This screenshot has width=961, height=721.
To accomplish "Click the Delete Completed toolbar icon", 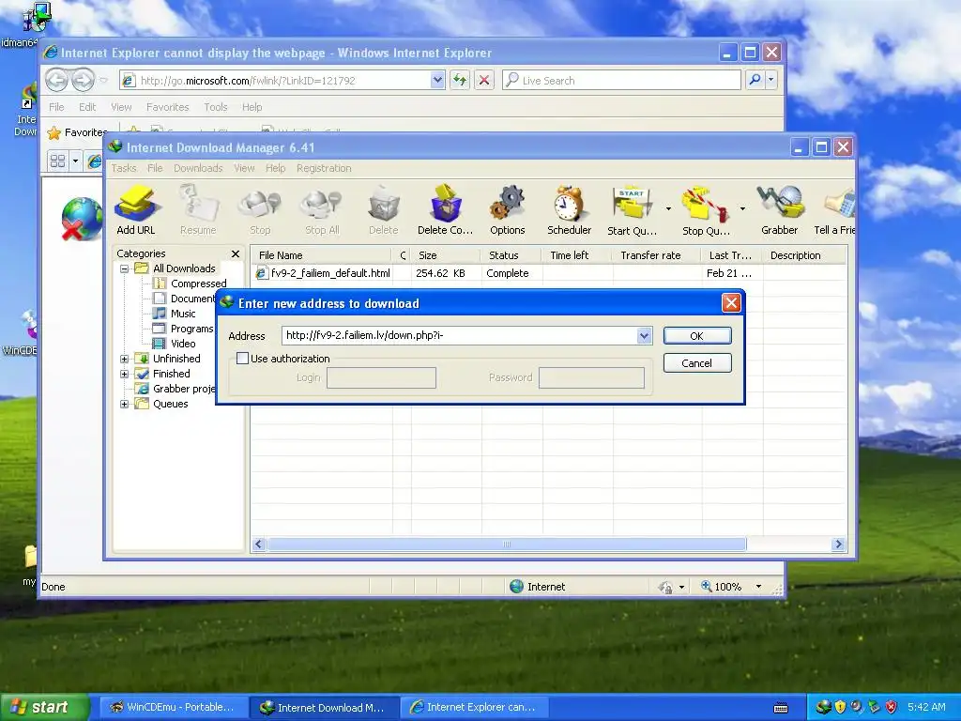I will tap(446, 210).
